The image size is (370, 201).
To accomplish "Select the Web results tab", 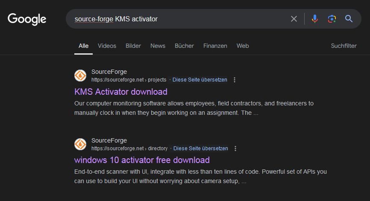I will pyautogui.click(x=243, y=46).
